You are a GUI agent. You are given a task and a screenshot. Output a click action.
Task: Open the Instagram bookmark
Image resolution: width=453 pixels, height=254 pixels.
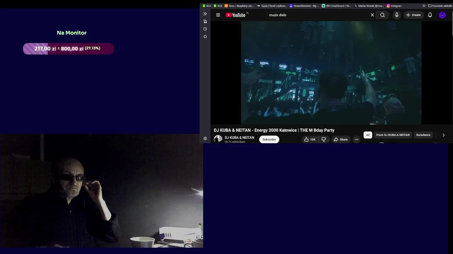394,6
